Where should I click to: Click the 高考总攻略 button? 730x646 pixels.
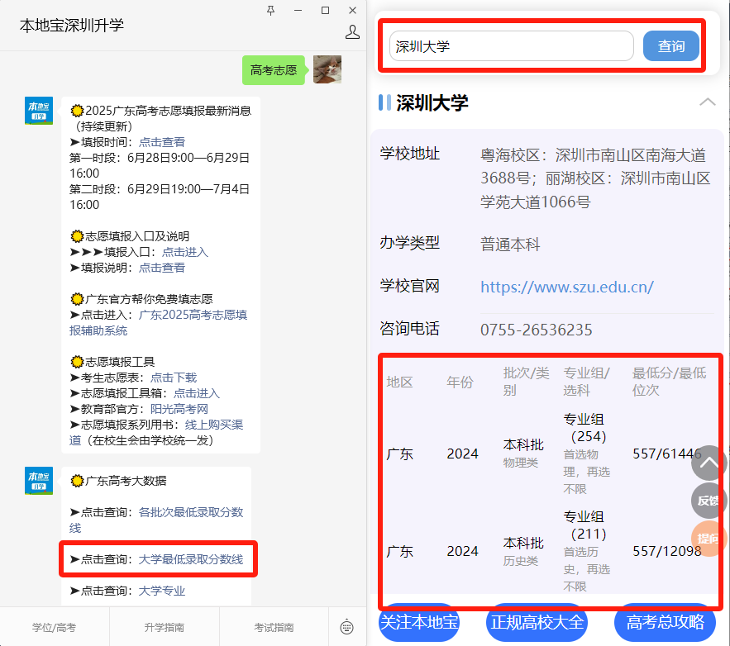coord(665,622)
